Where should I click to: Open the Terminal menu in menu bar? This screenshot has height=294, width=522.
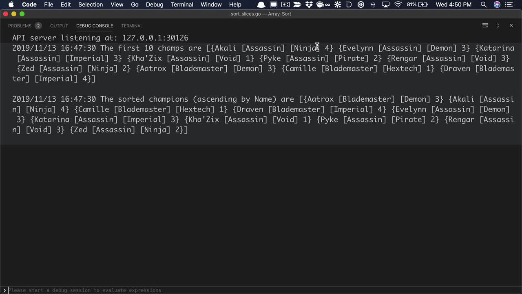pyautogui.click(x=182, y=4)
